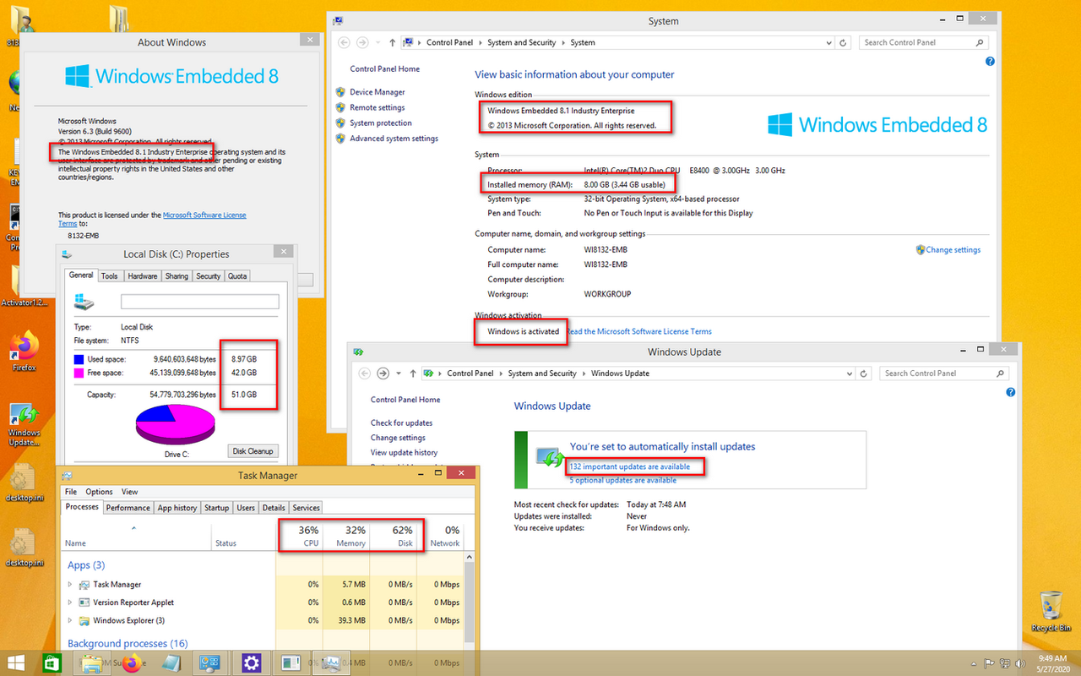Switch to the Security tab in Disk Properties
This screenshot has width=1081, height=676.
[208, 275]
